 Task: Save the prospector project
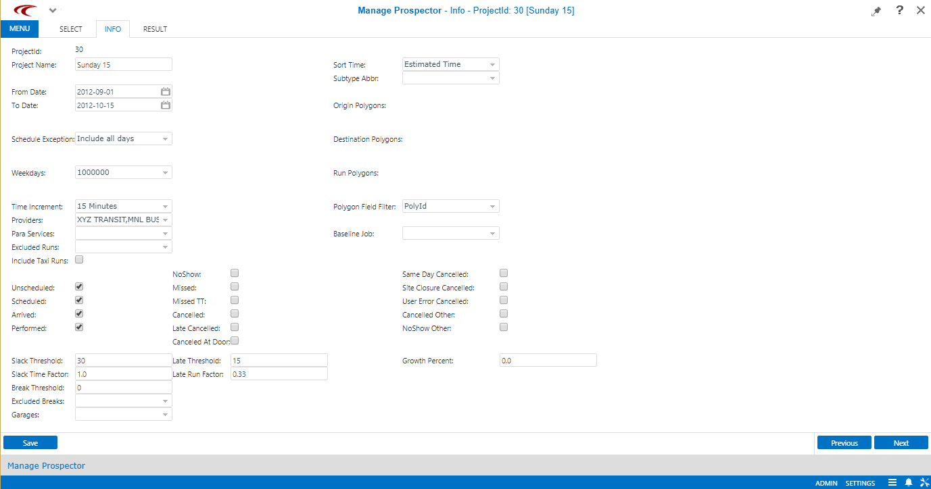click(x=30, y=442)
